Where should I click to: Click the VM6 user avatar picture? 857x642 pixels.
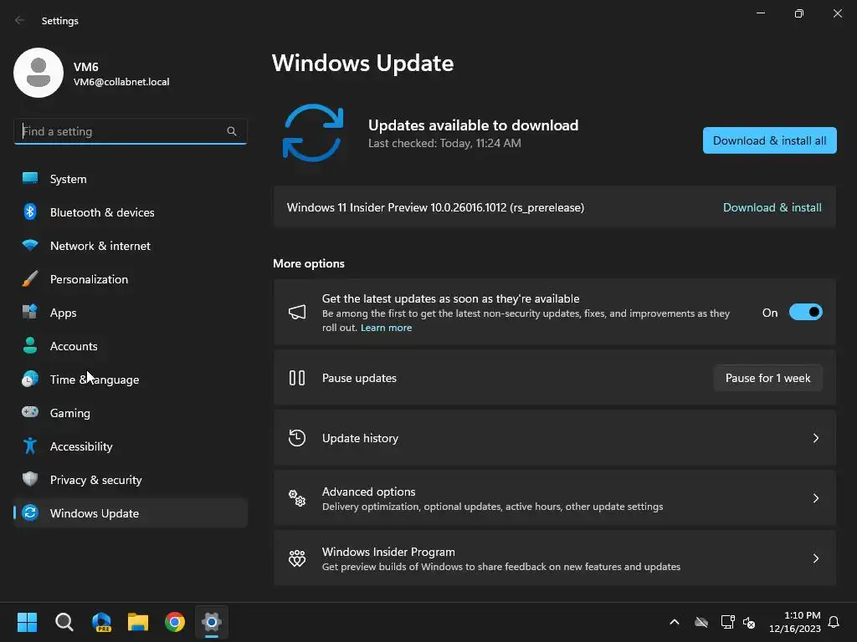[x=38, y=73]
